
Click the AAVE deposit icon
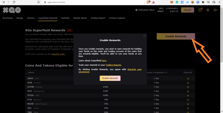(188, 79)
